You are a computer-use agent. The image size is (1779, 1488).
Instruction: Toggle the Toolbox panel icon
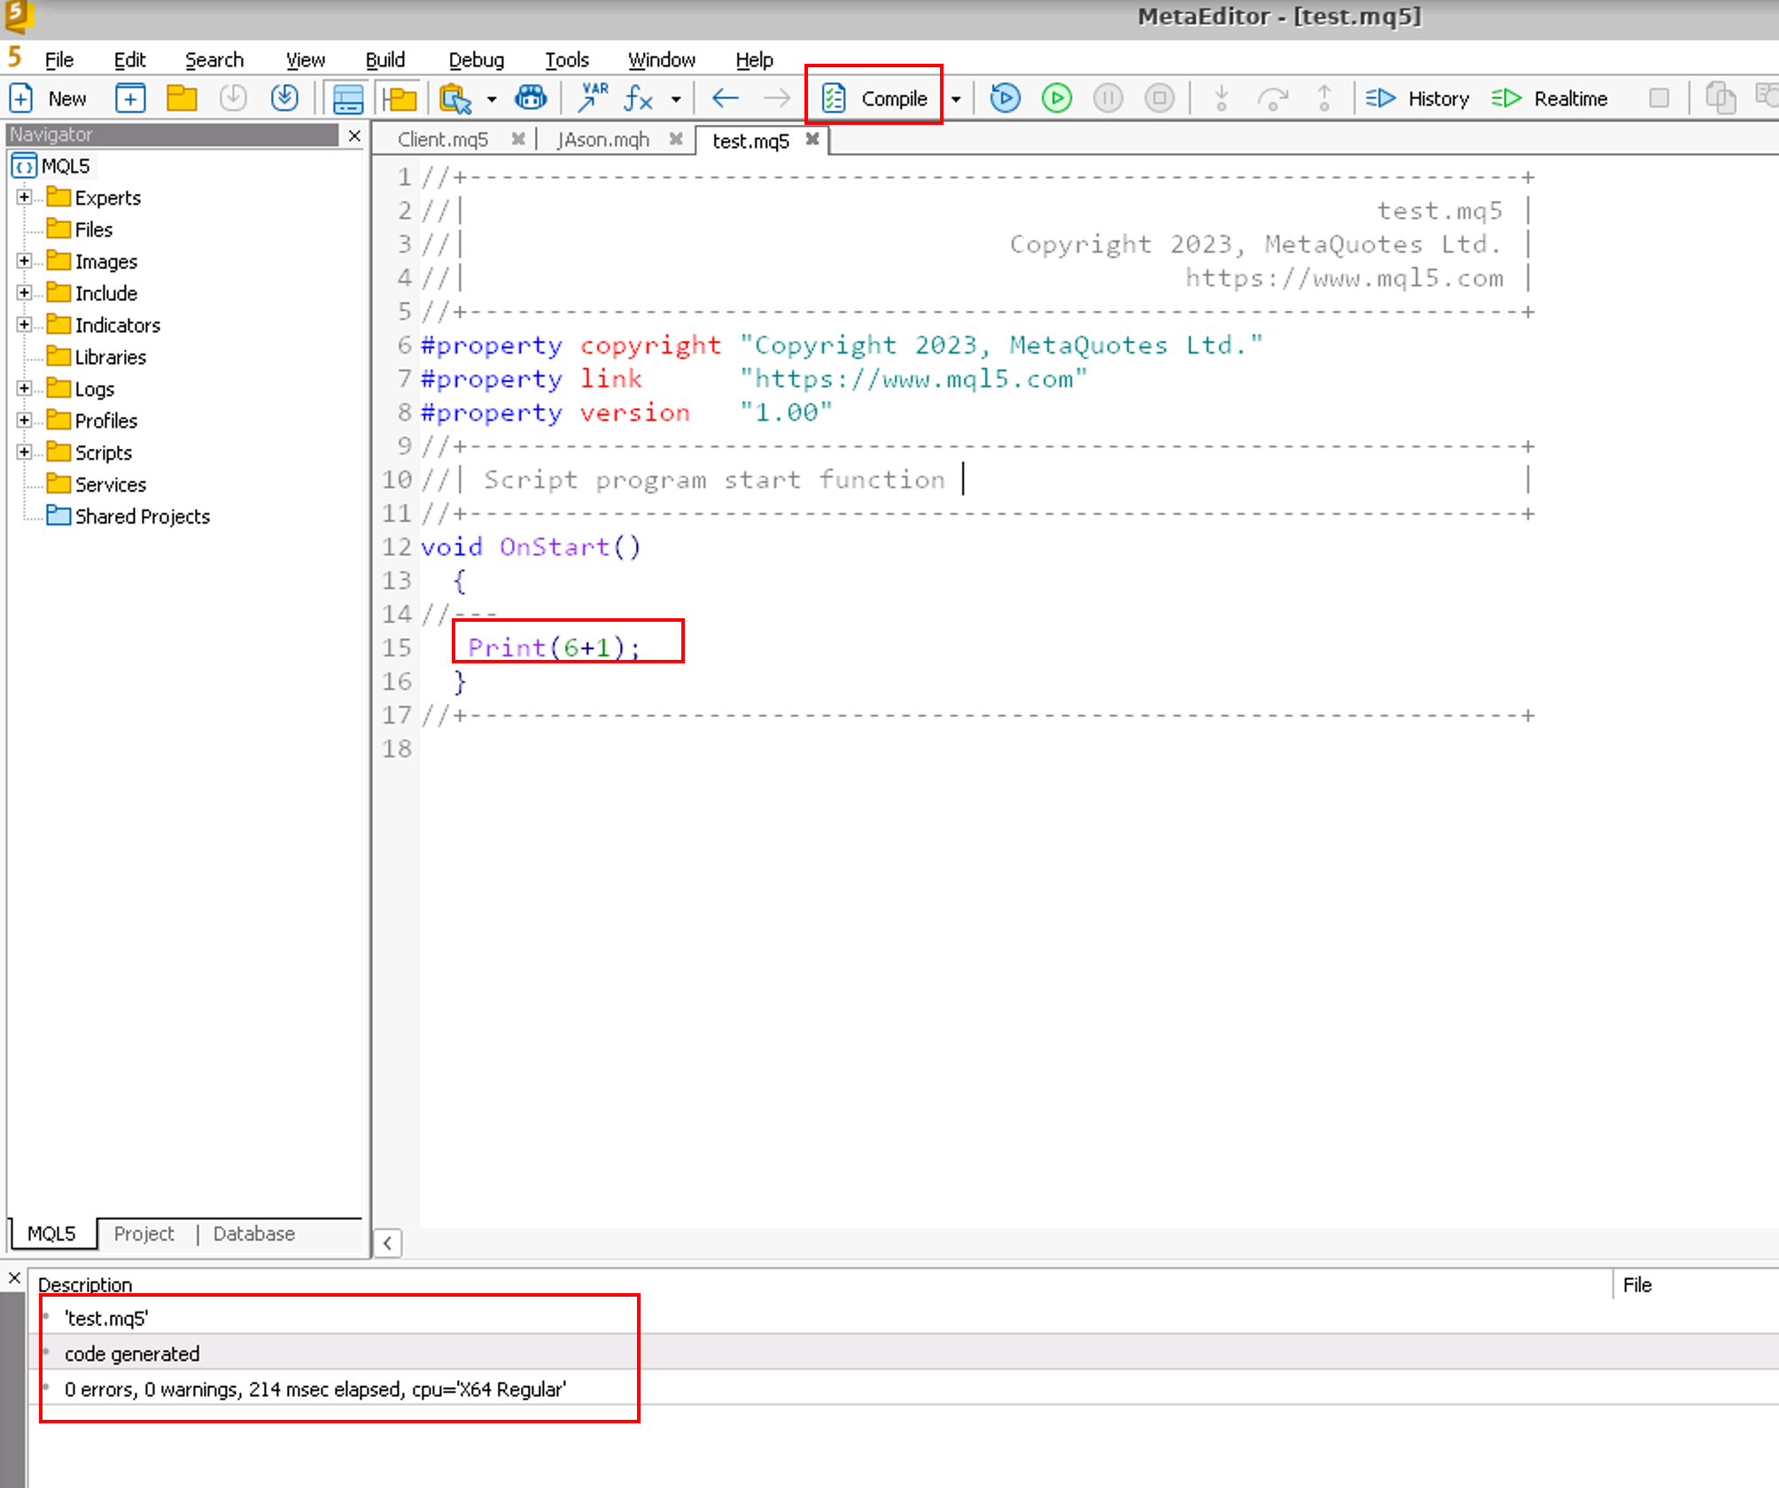tap(347, 98)
